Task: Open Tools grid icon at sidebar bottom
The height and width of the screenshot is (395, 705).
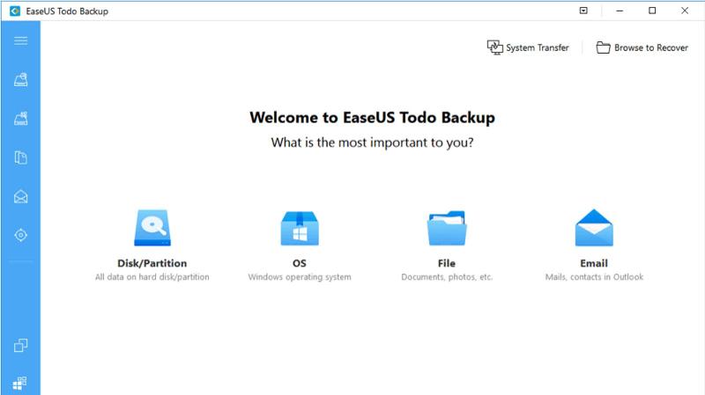Action: point(19,383)
